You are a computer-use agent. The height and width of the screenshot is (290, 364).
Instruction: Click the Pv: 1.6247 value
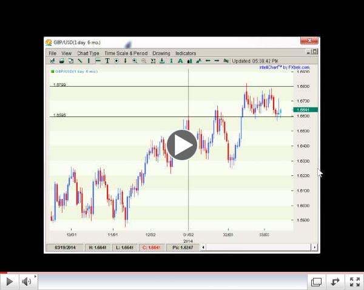tap(183, 248)
